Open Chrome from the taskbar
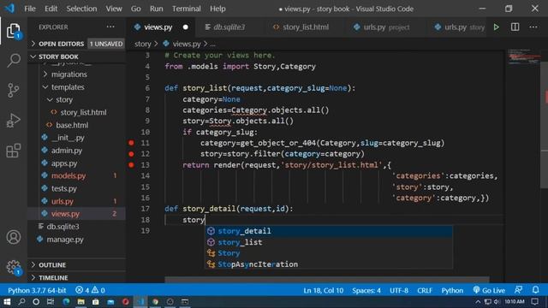 point(155,302)
